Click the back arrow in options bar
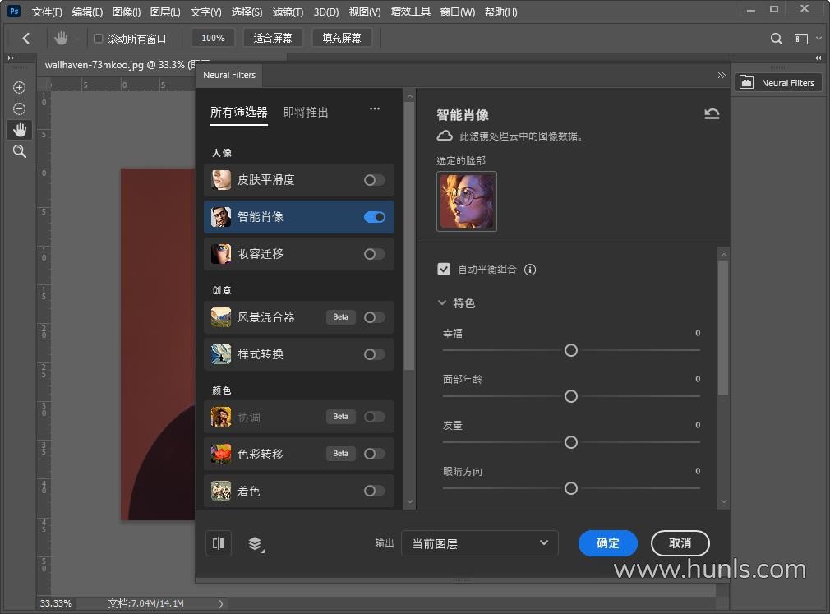 tap(26, 38)
